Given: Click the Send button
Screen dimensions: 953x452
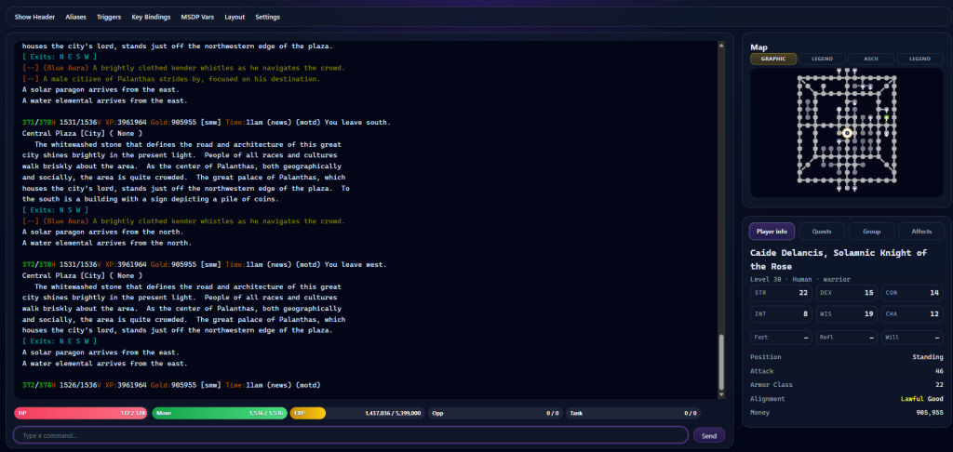Looking at the screenshot, I should (x=708, y=435).
